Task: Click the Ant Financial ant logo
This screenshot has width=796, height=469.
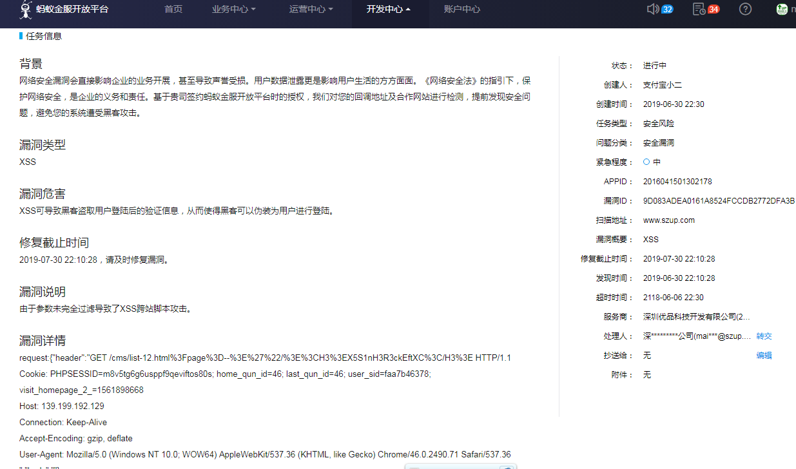Action: pos(26,10)
